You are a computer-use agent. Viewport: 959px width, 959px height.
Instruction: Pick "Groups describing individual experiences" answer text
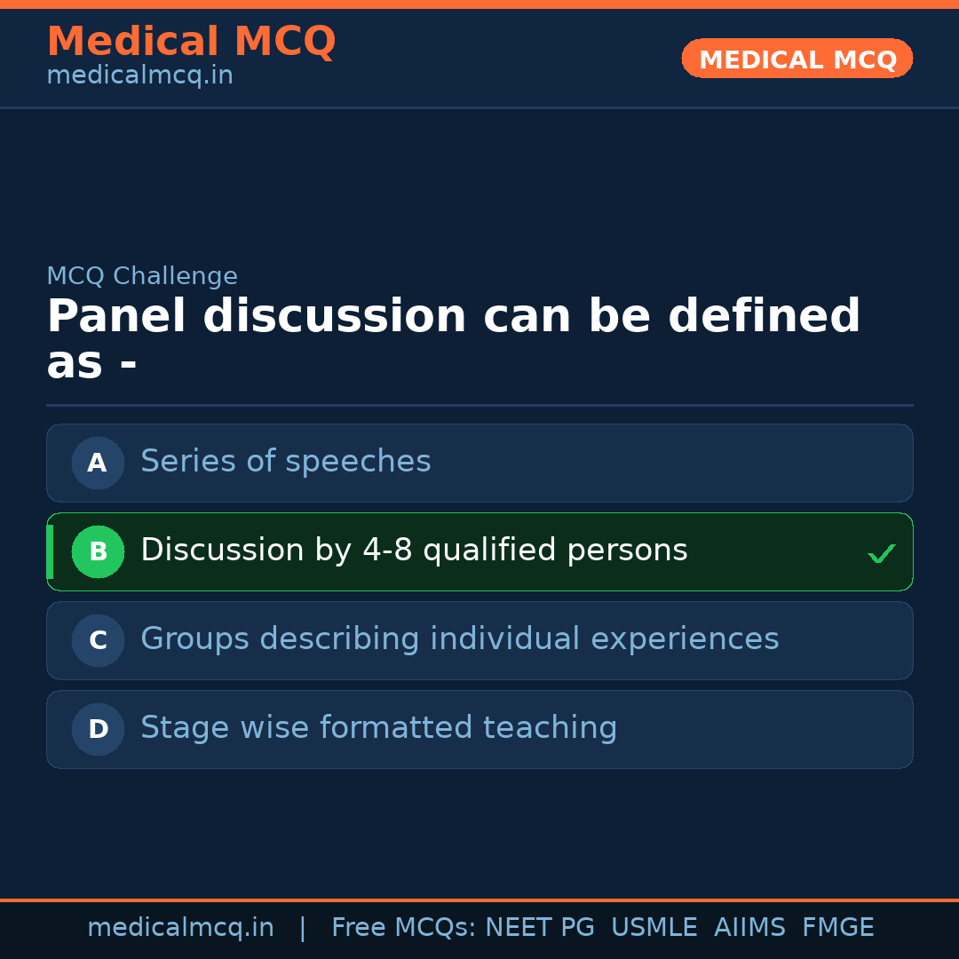click(459, 639)
